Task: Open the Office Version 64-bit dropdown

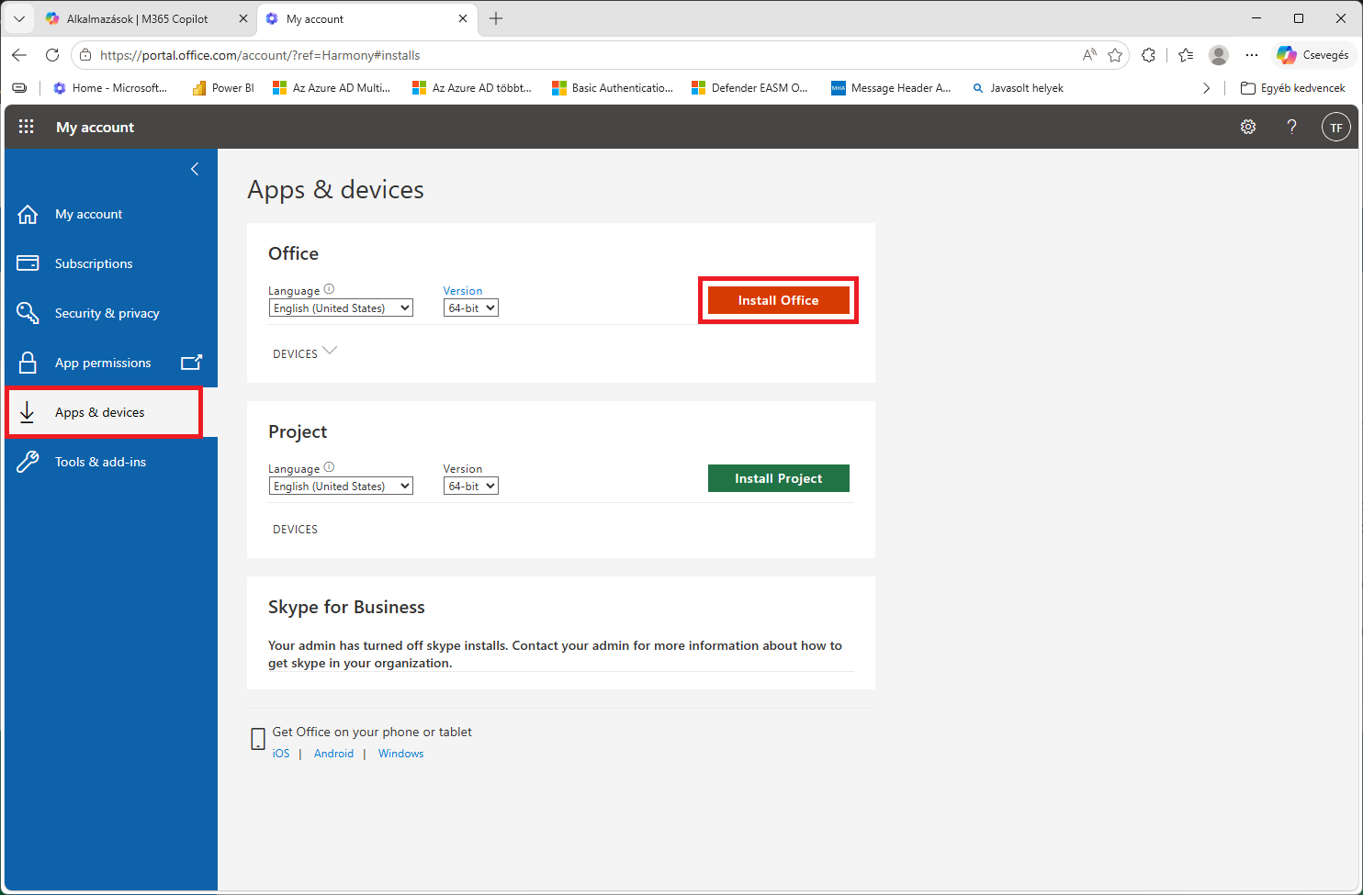Action: click(471, 308)
